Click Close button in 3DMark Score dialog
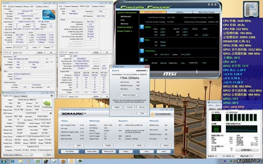Image resolution: width=263 pixels, height=164 pixels. tap(142, 113)
